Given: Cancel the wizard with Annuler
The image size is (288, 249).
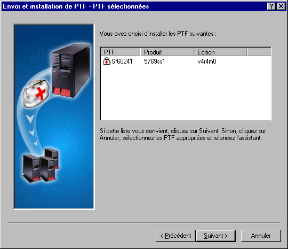Looking at the screenshot, I should (x=261, y=236).
